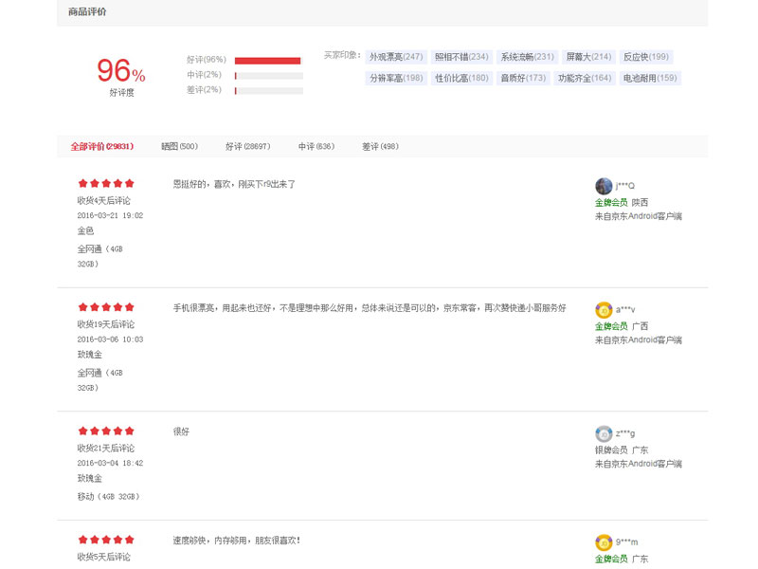Open avatar of user a***v

click(x=604, y=310)
